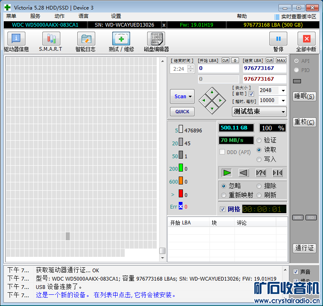The width and height of the screenshot is (323, 306).
Task: Select the read (读取) radio button
Action: (259, 150)
